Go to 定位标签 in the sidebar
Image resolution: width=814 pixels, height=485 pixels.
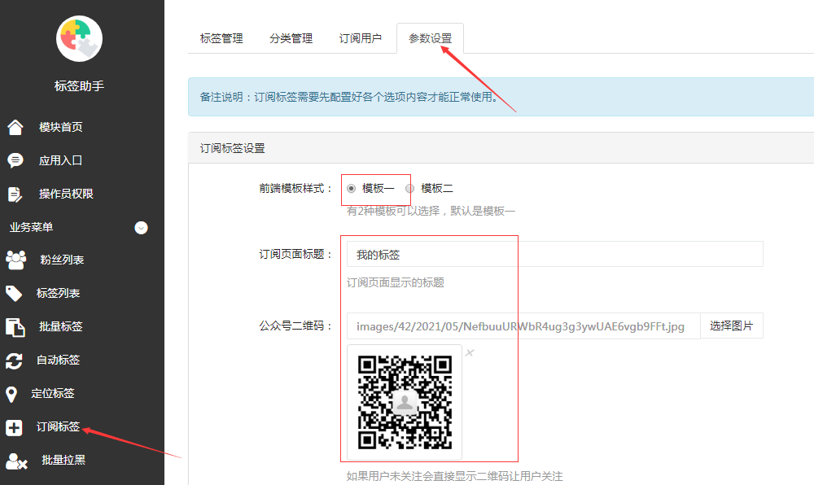pos(53,393)
